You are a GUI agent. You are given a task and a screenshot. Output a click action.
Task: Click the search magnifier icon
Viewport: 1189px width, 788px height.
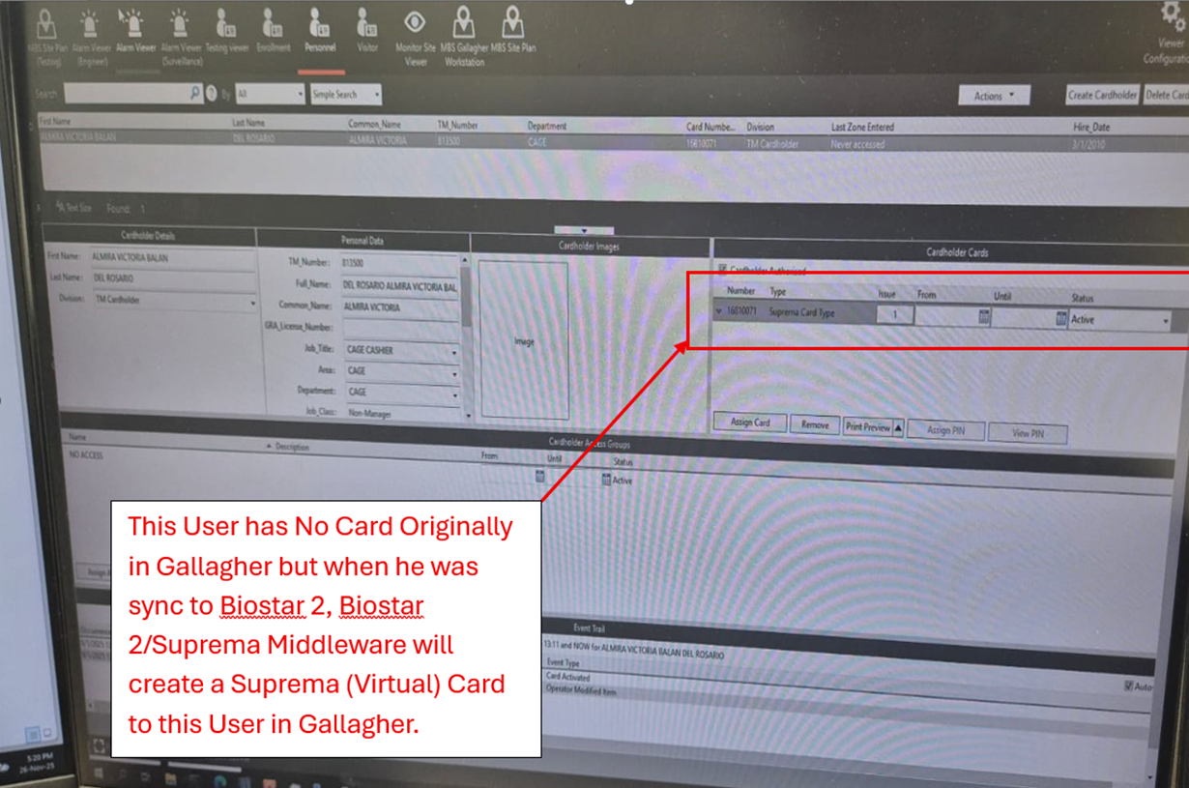click(x=195, y=94)
